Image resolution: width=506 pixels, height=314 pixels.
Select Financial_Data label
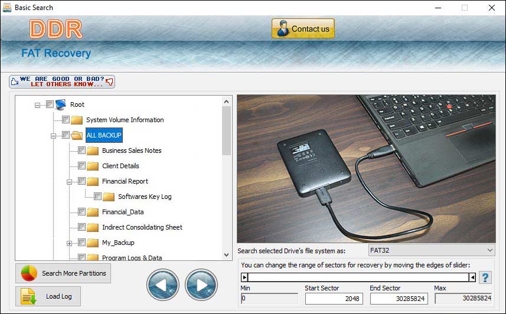pyautogui.click(x=123, y=212)
